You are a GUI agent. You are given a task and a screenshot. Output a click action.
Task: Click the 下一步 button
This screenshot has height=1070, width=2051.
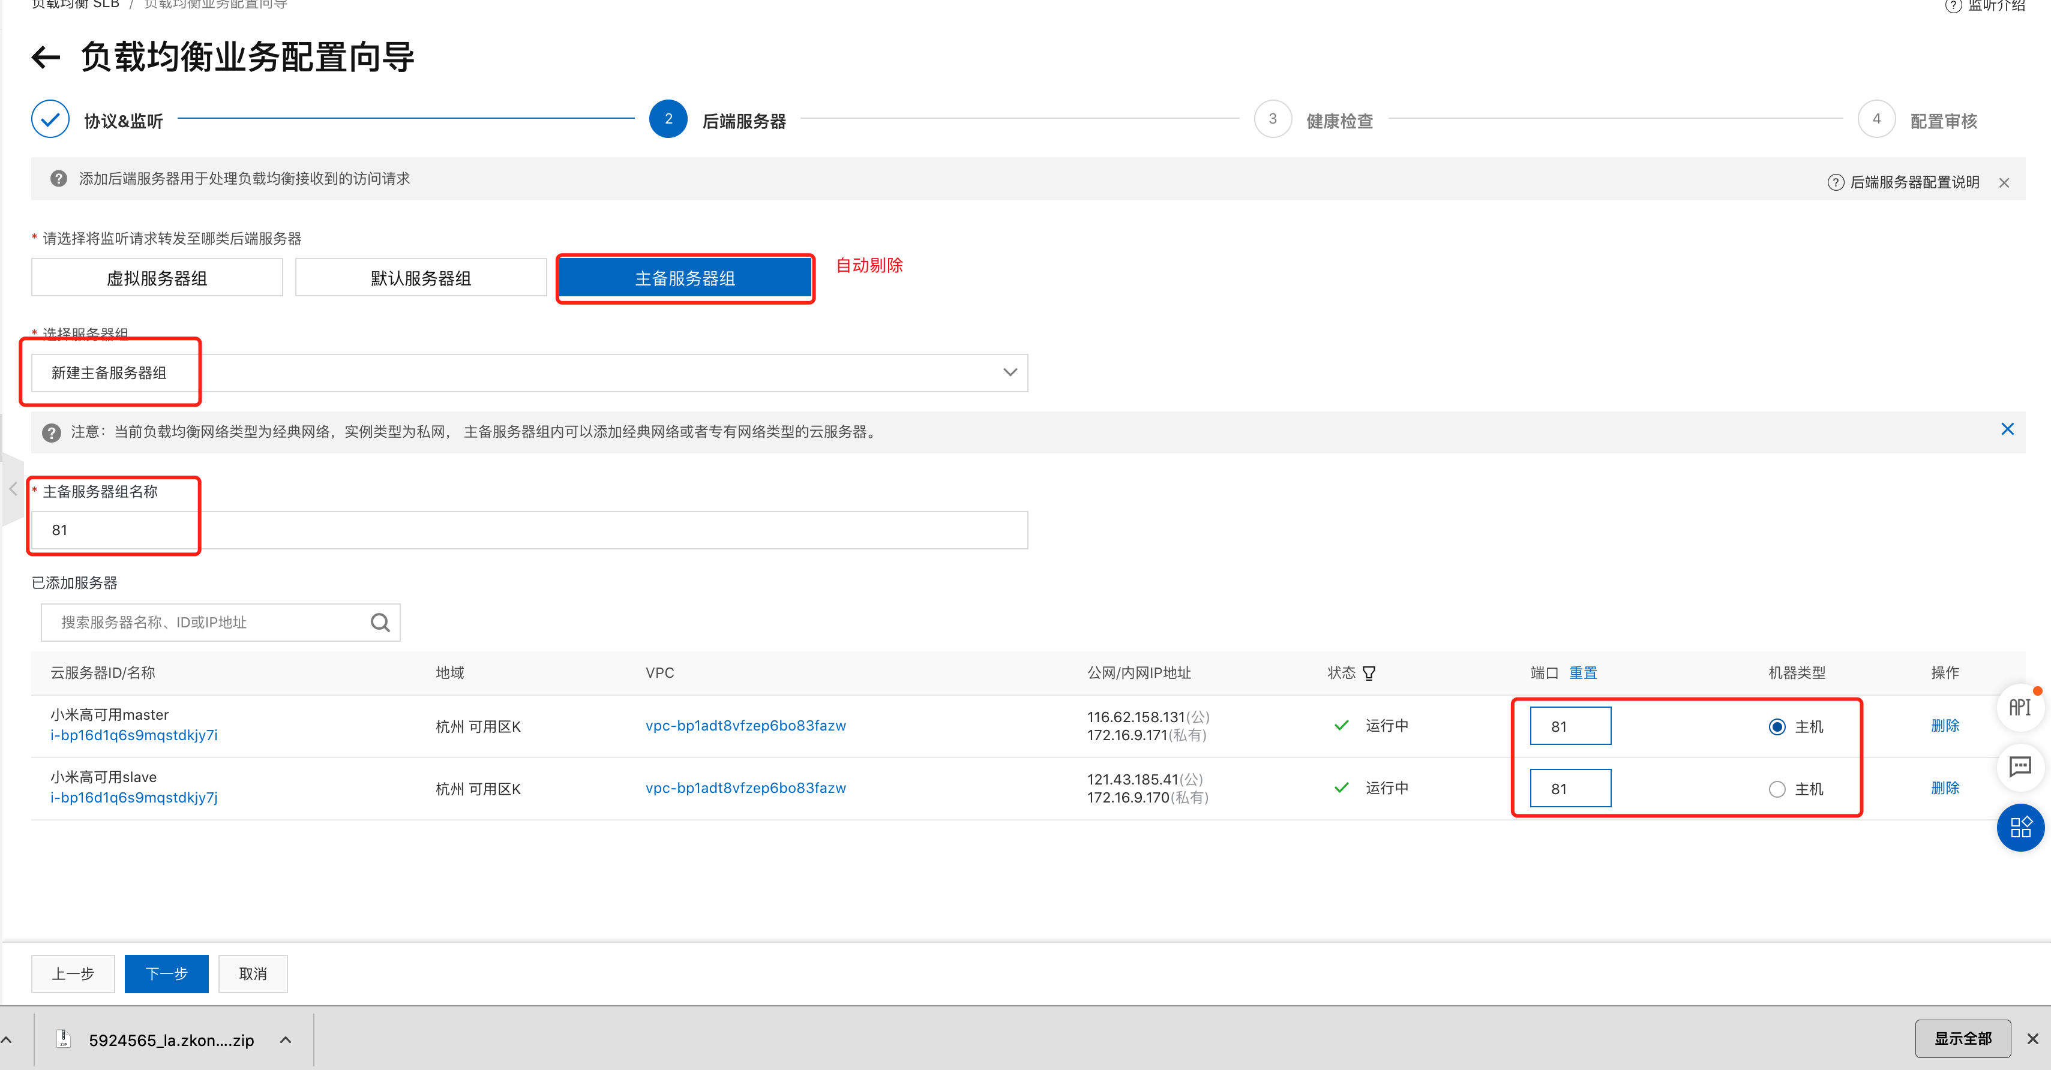(166, 974)
